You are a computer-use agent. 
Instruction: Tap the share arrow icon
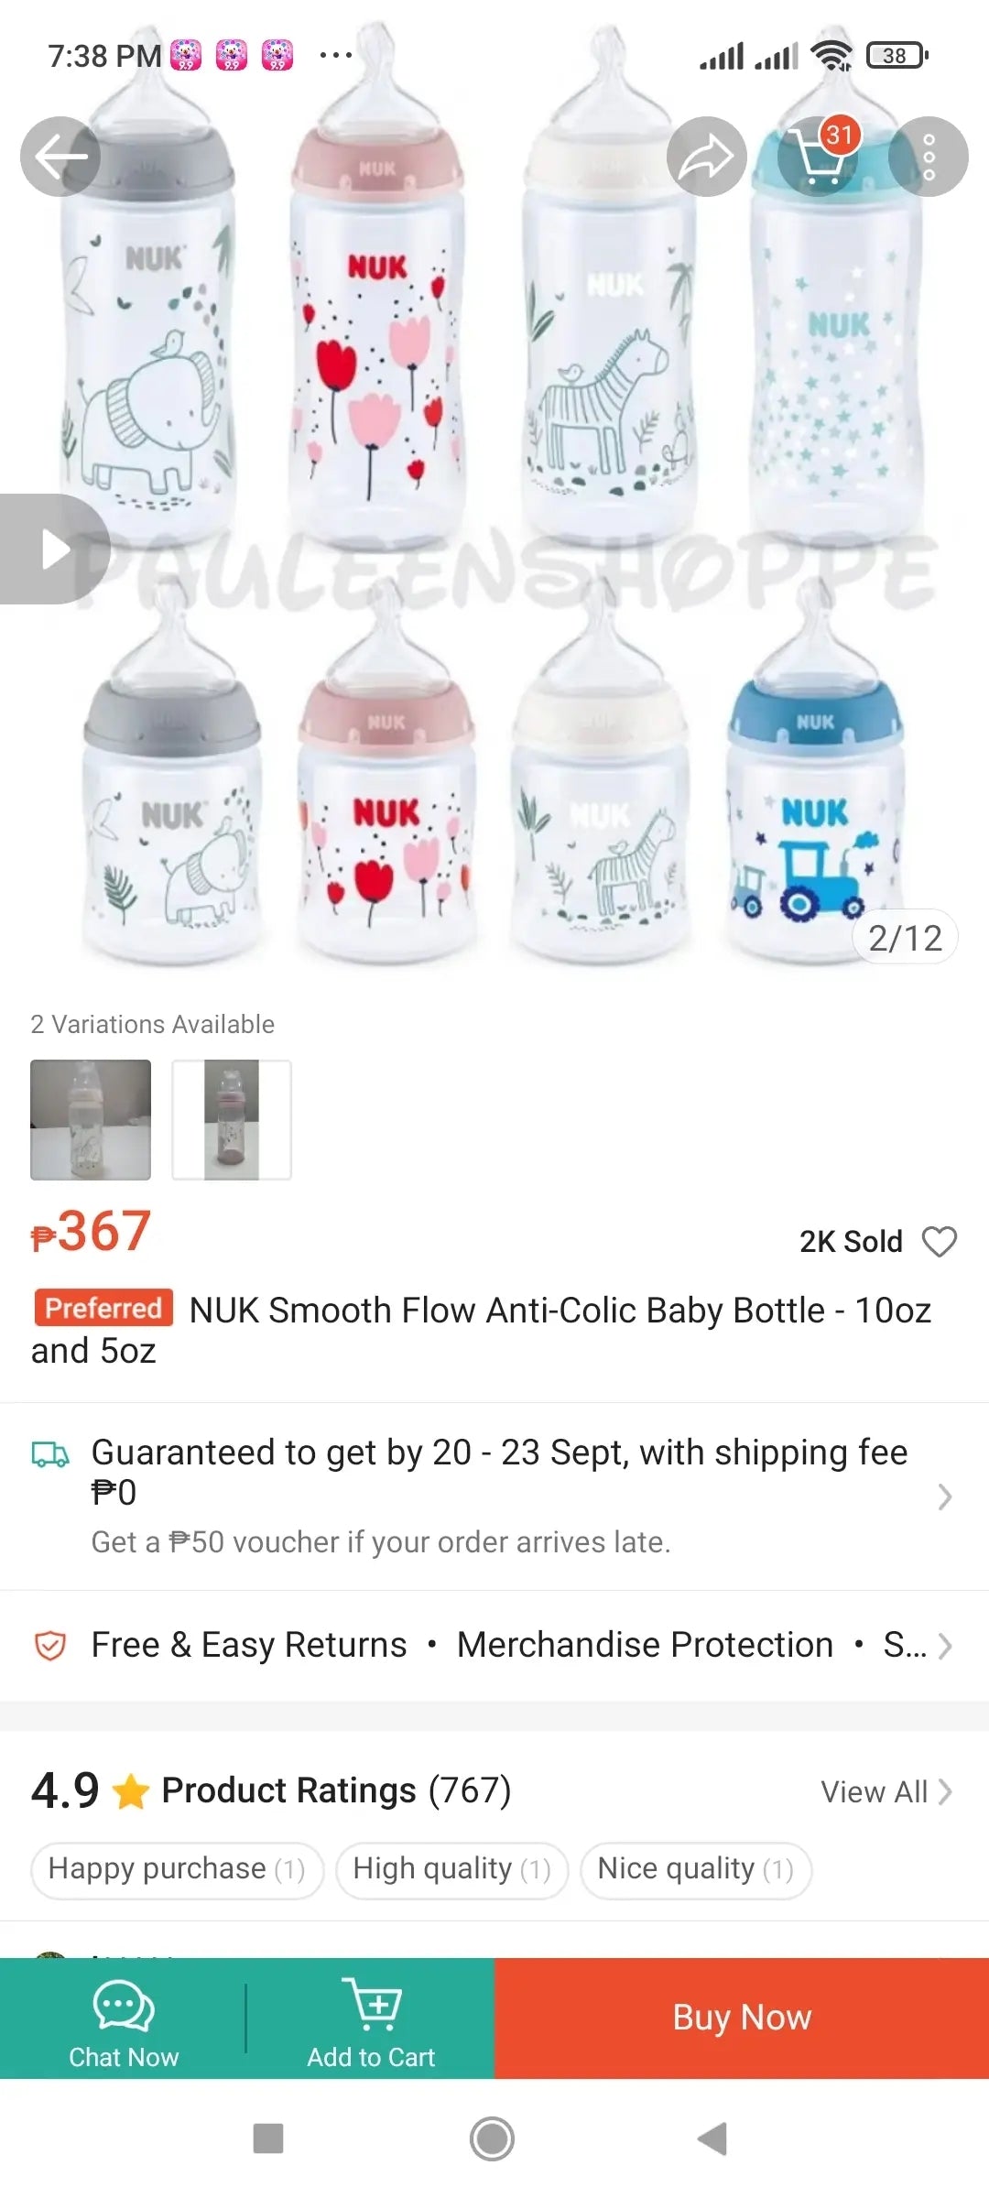pos(706,157)
